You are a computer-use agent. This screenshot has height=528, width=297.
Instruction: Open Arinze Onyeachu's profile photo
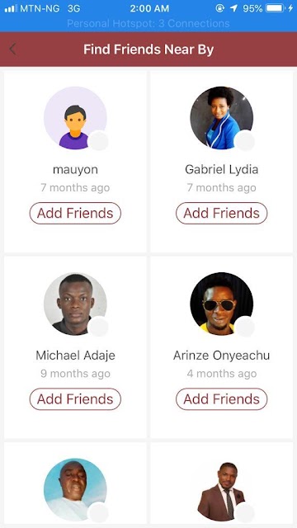tap(222, 304)
